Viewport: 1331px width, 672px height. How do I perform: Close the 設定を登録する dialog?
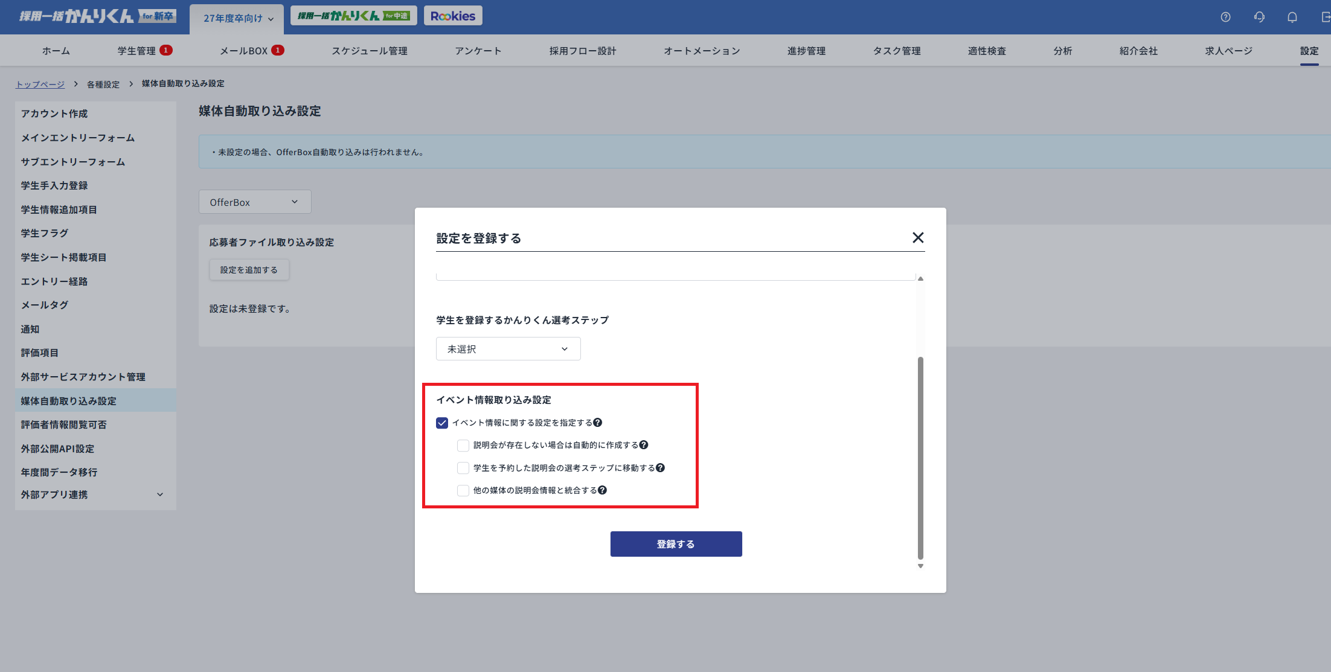pos(918,238)
